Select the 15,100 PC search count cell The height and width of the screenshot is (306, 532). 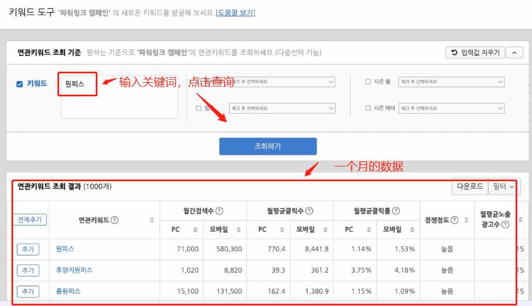pos(188,291)
